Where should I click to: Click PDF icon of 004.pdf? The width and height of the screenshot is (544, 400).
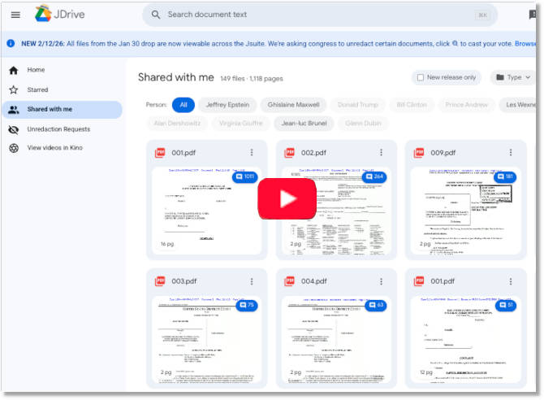pos(290,281)
